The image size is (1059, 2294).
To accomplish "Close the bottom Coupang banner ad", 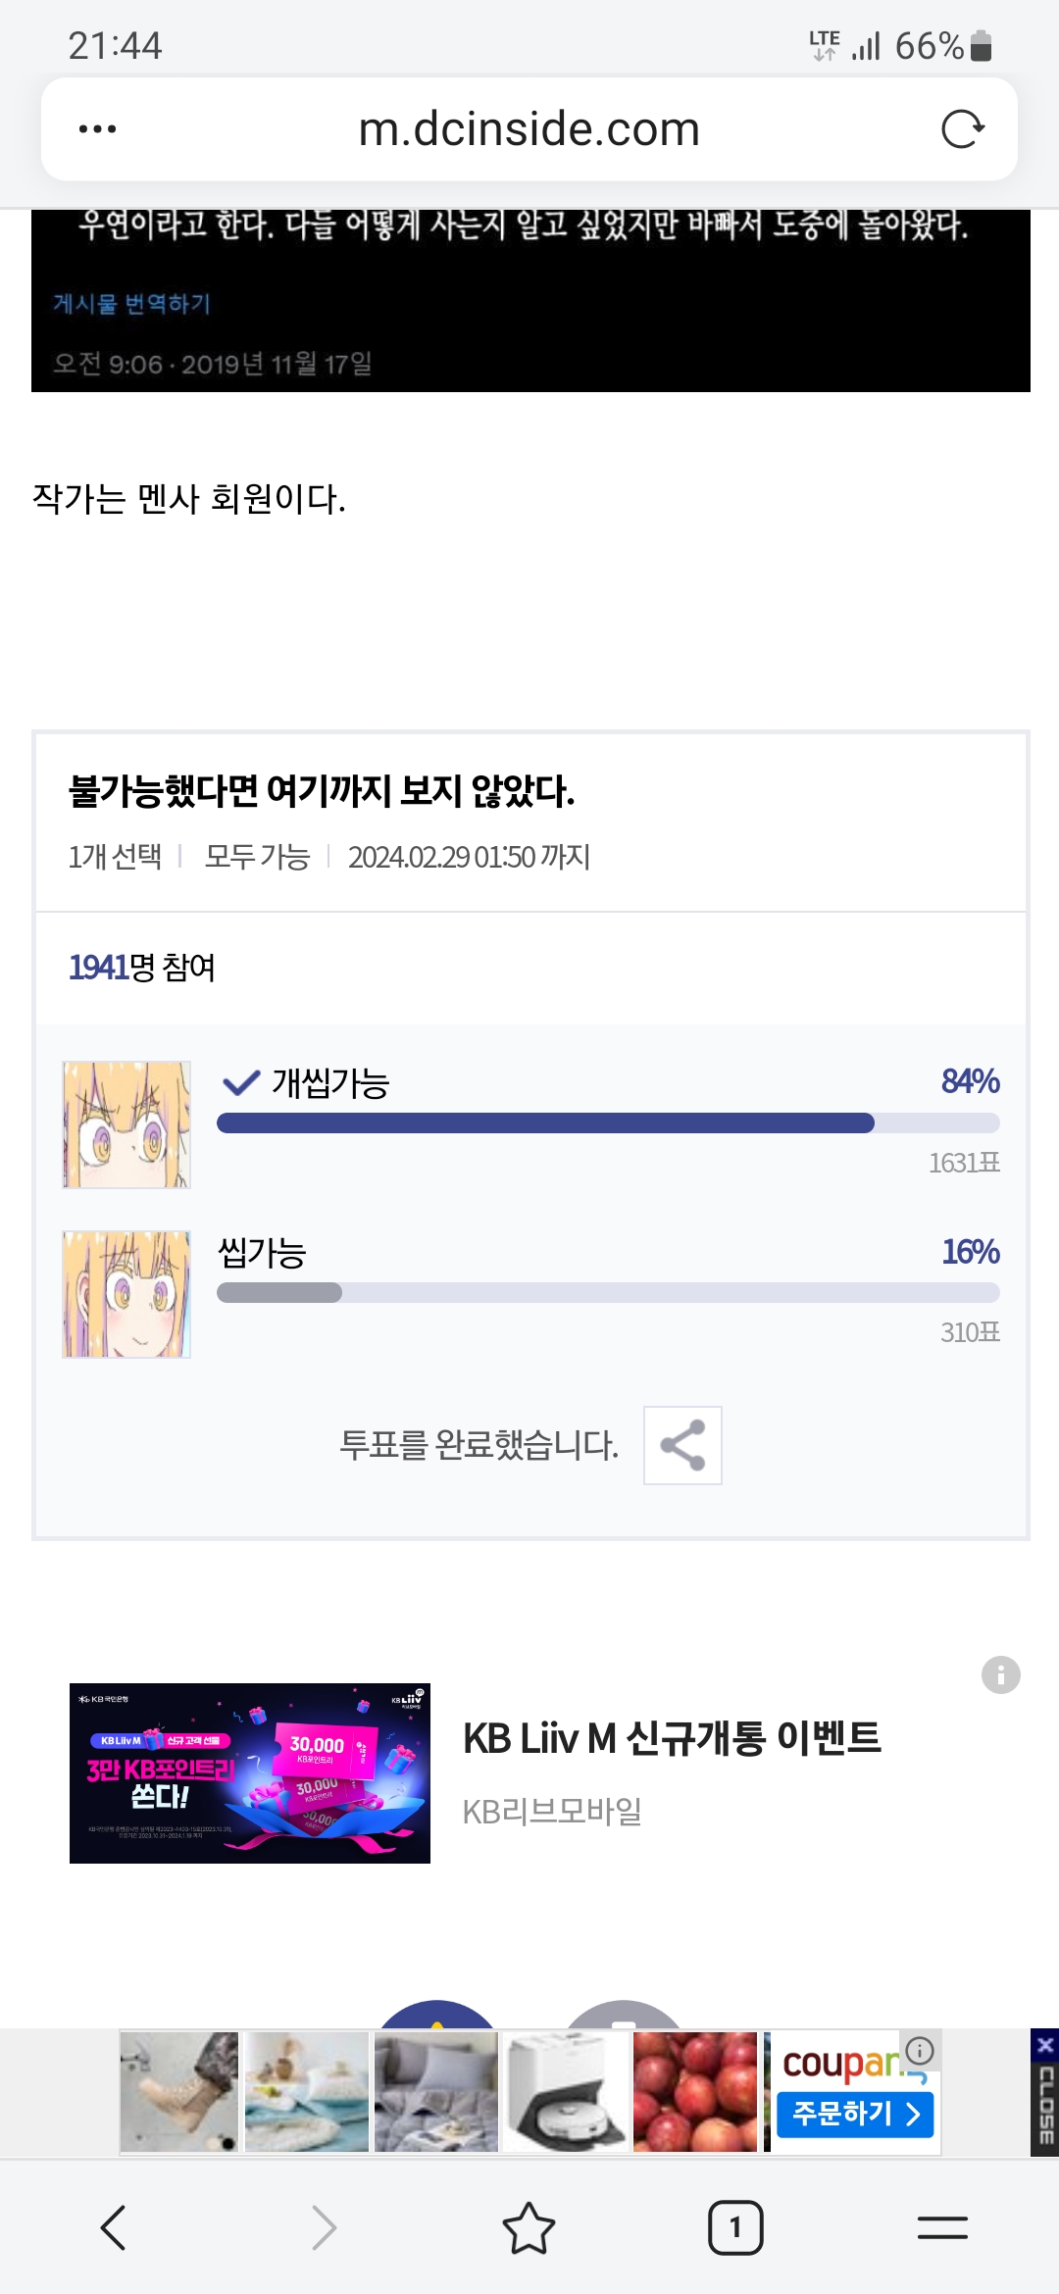I will click(x=1044, y=2091).
